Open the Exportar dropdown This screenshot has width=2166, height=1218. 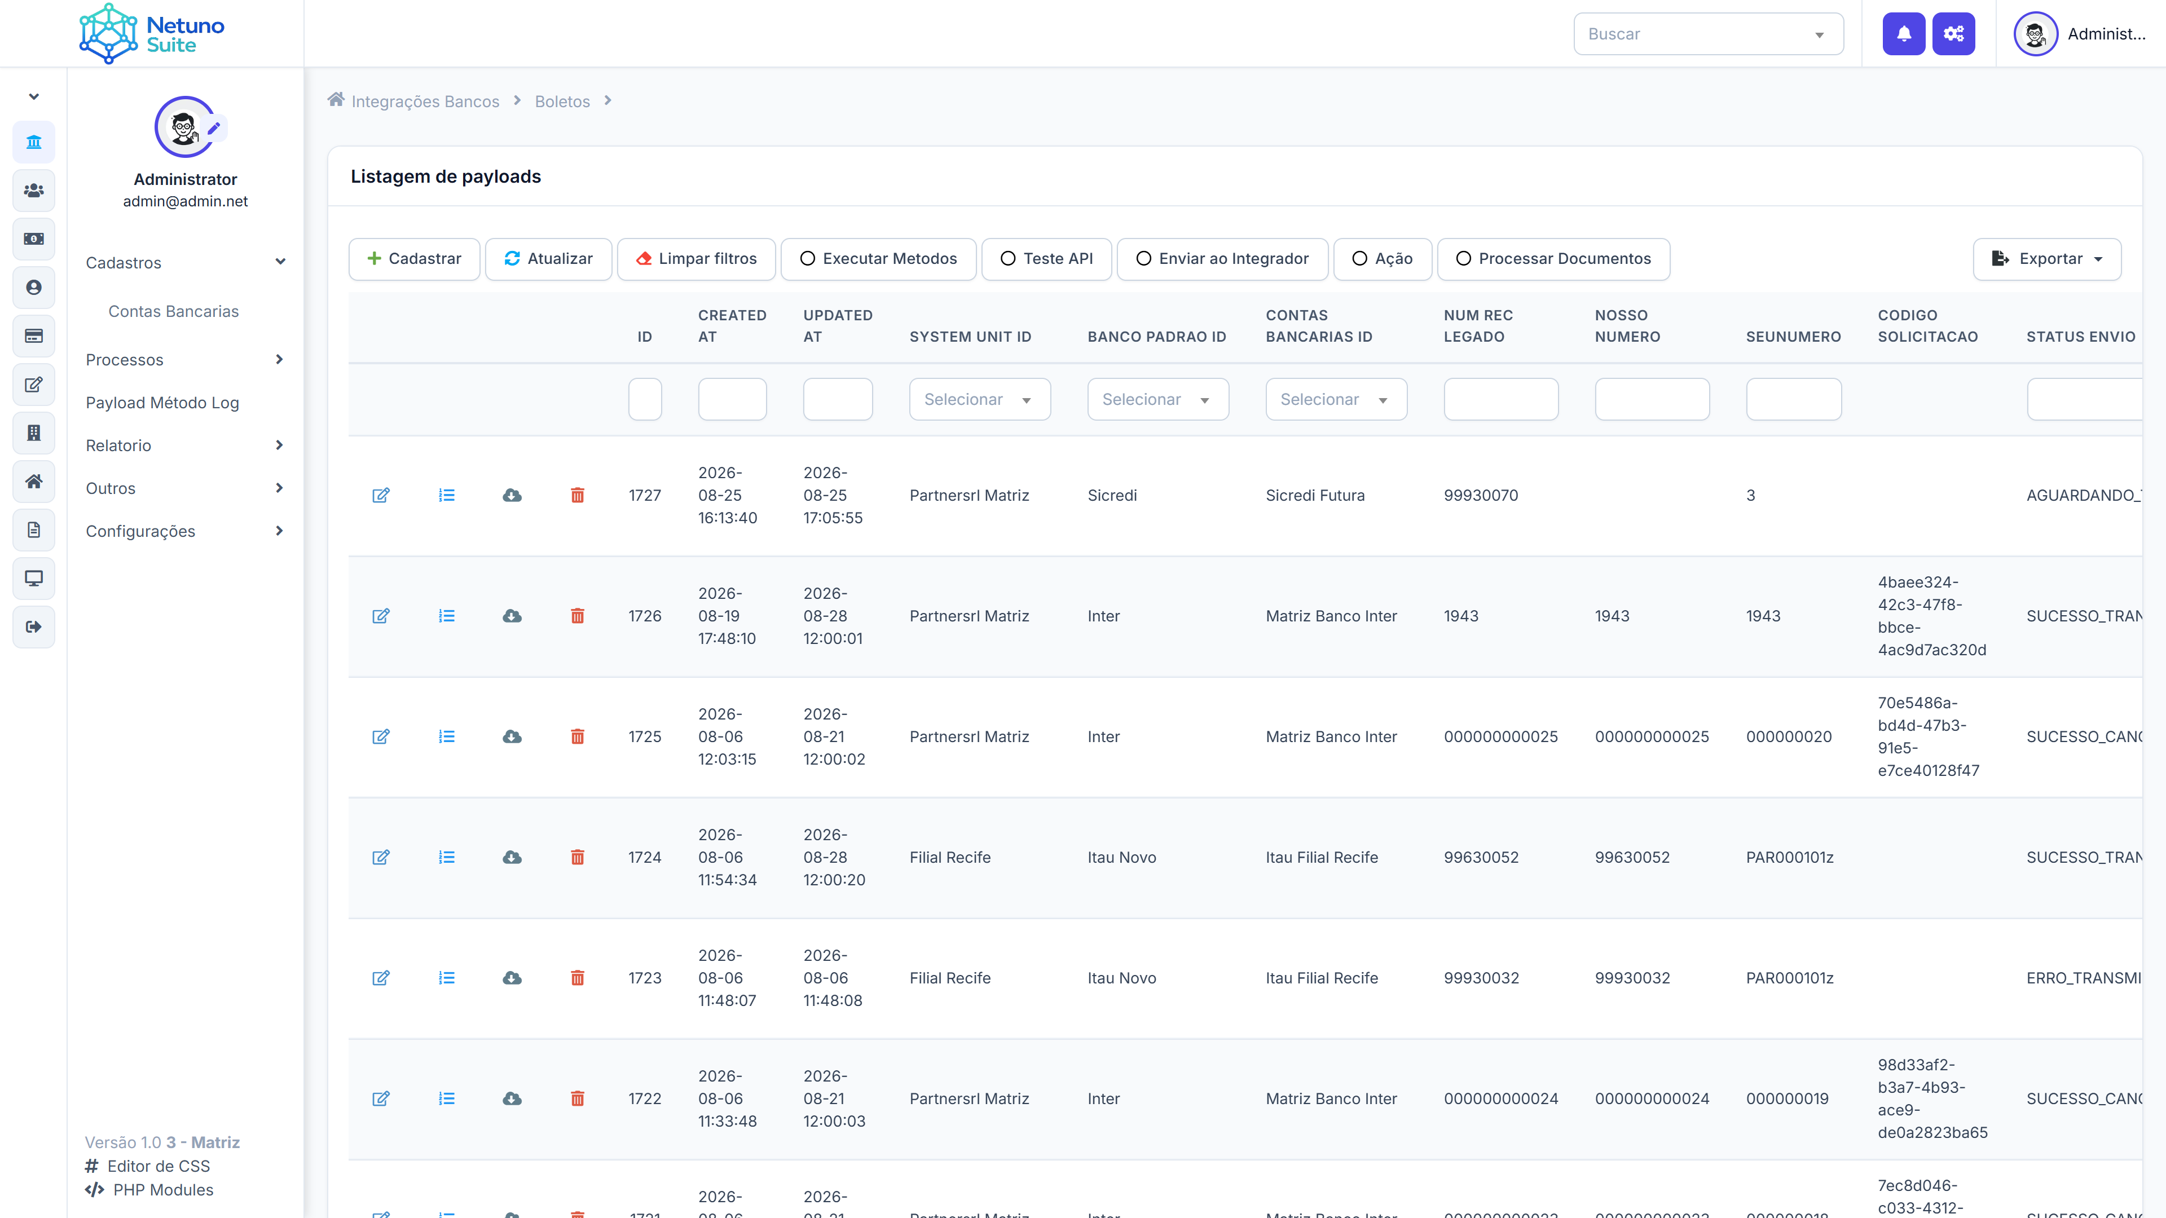(2046, 259)
